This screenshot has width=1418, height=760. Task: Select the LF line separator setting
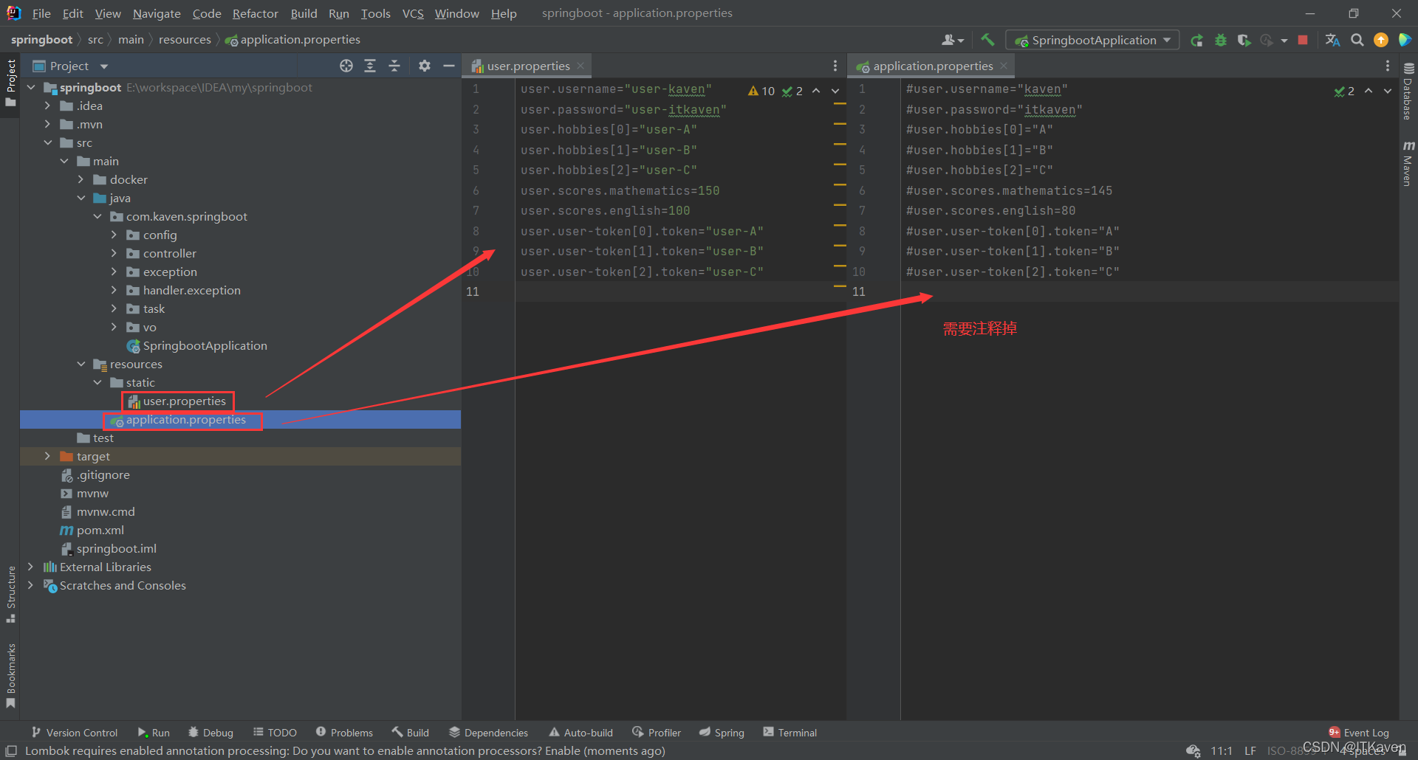pyautogui.click(x=1250, y=751)
